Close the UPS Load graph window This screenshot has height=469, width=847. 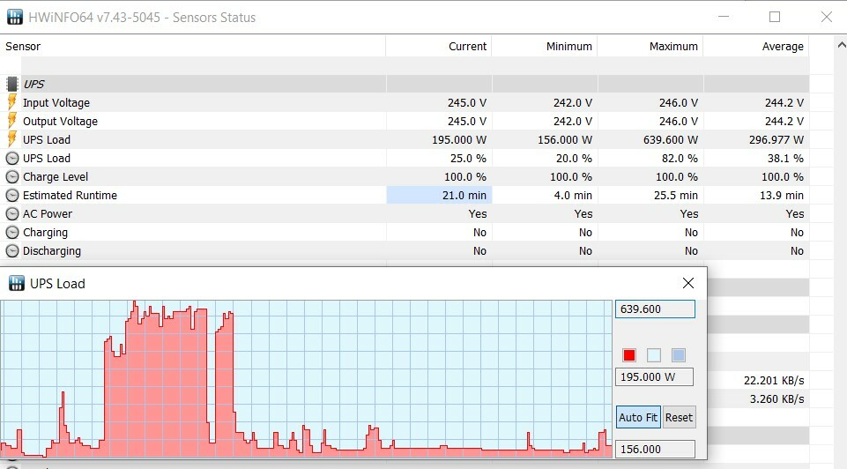point(688,283)
